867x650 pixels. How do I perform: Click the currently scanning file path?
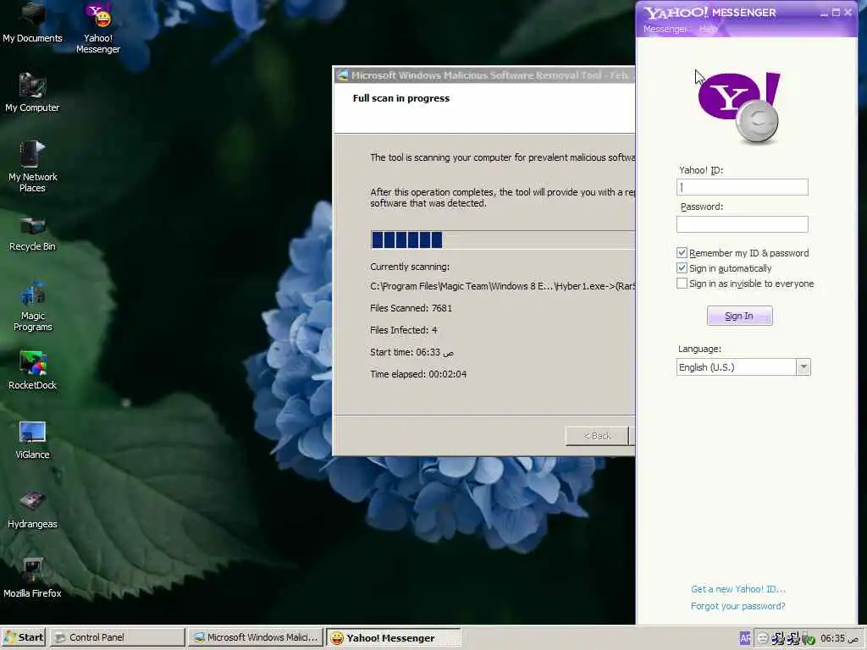pos(502,286)
